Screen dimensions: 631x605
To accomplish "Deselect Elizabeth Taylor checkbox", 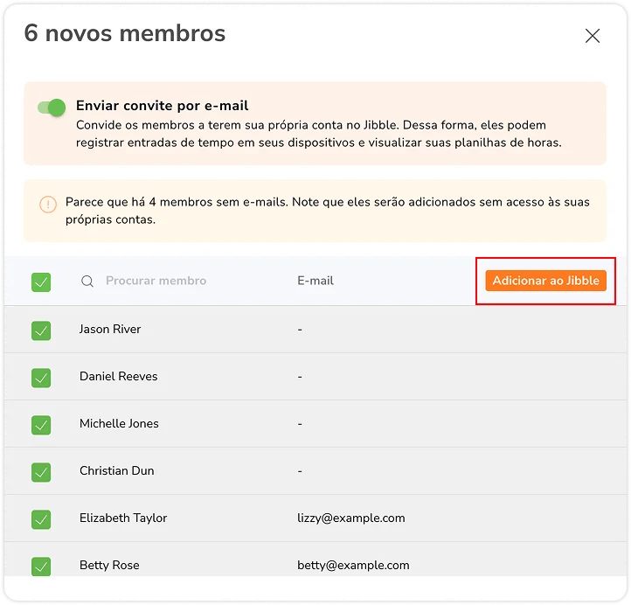I will (41, 518).
